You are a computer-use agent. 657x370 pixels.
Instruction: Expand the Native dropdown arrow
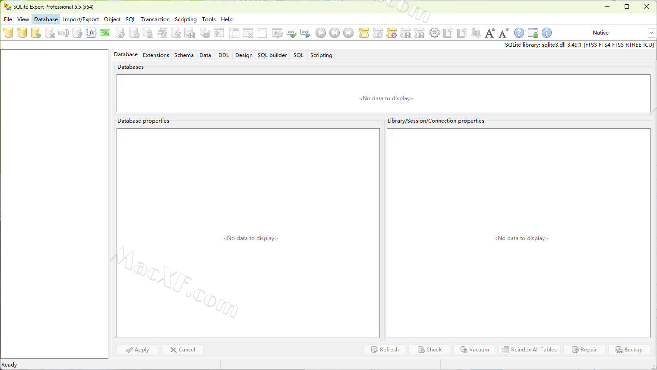tap(651, 33)
